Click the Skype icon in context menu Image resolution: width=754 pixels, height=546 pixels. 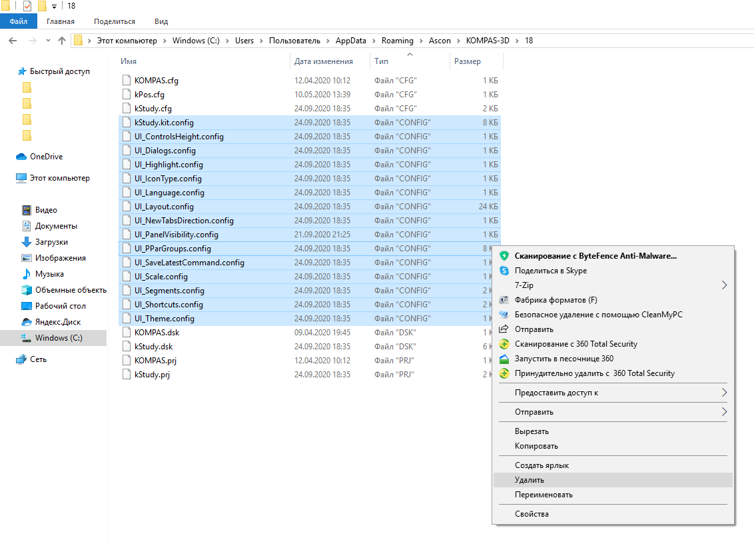click(x=504, y=271)
